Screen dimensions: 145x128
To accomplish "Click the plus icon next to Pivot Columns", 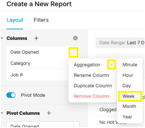I will pyautogui.click(x=49, y=113).
